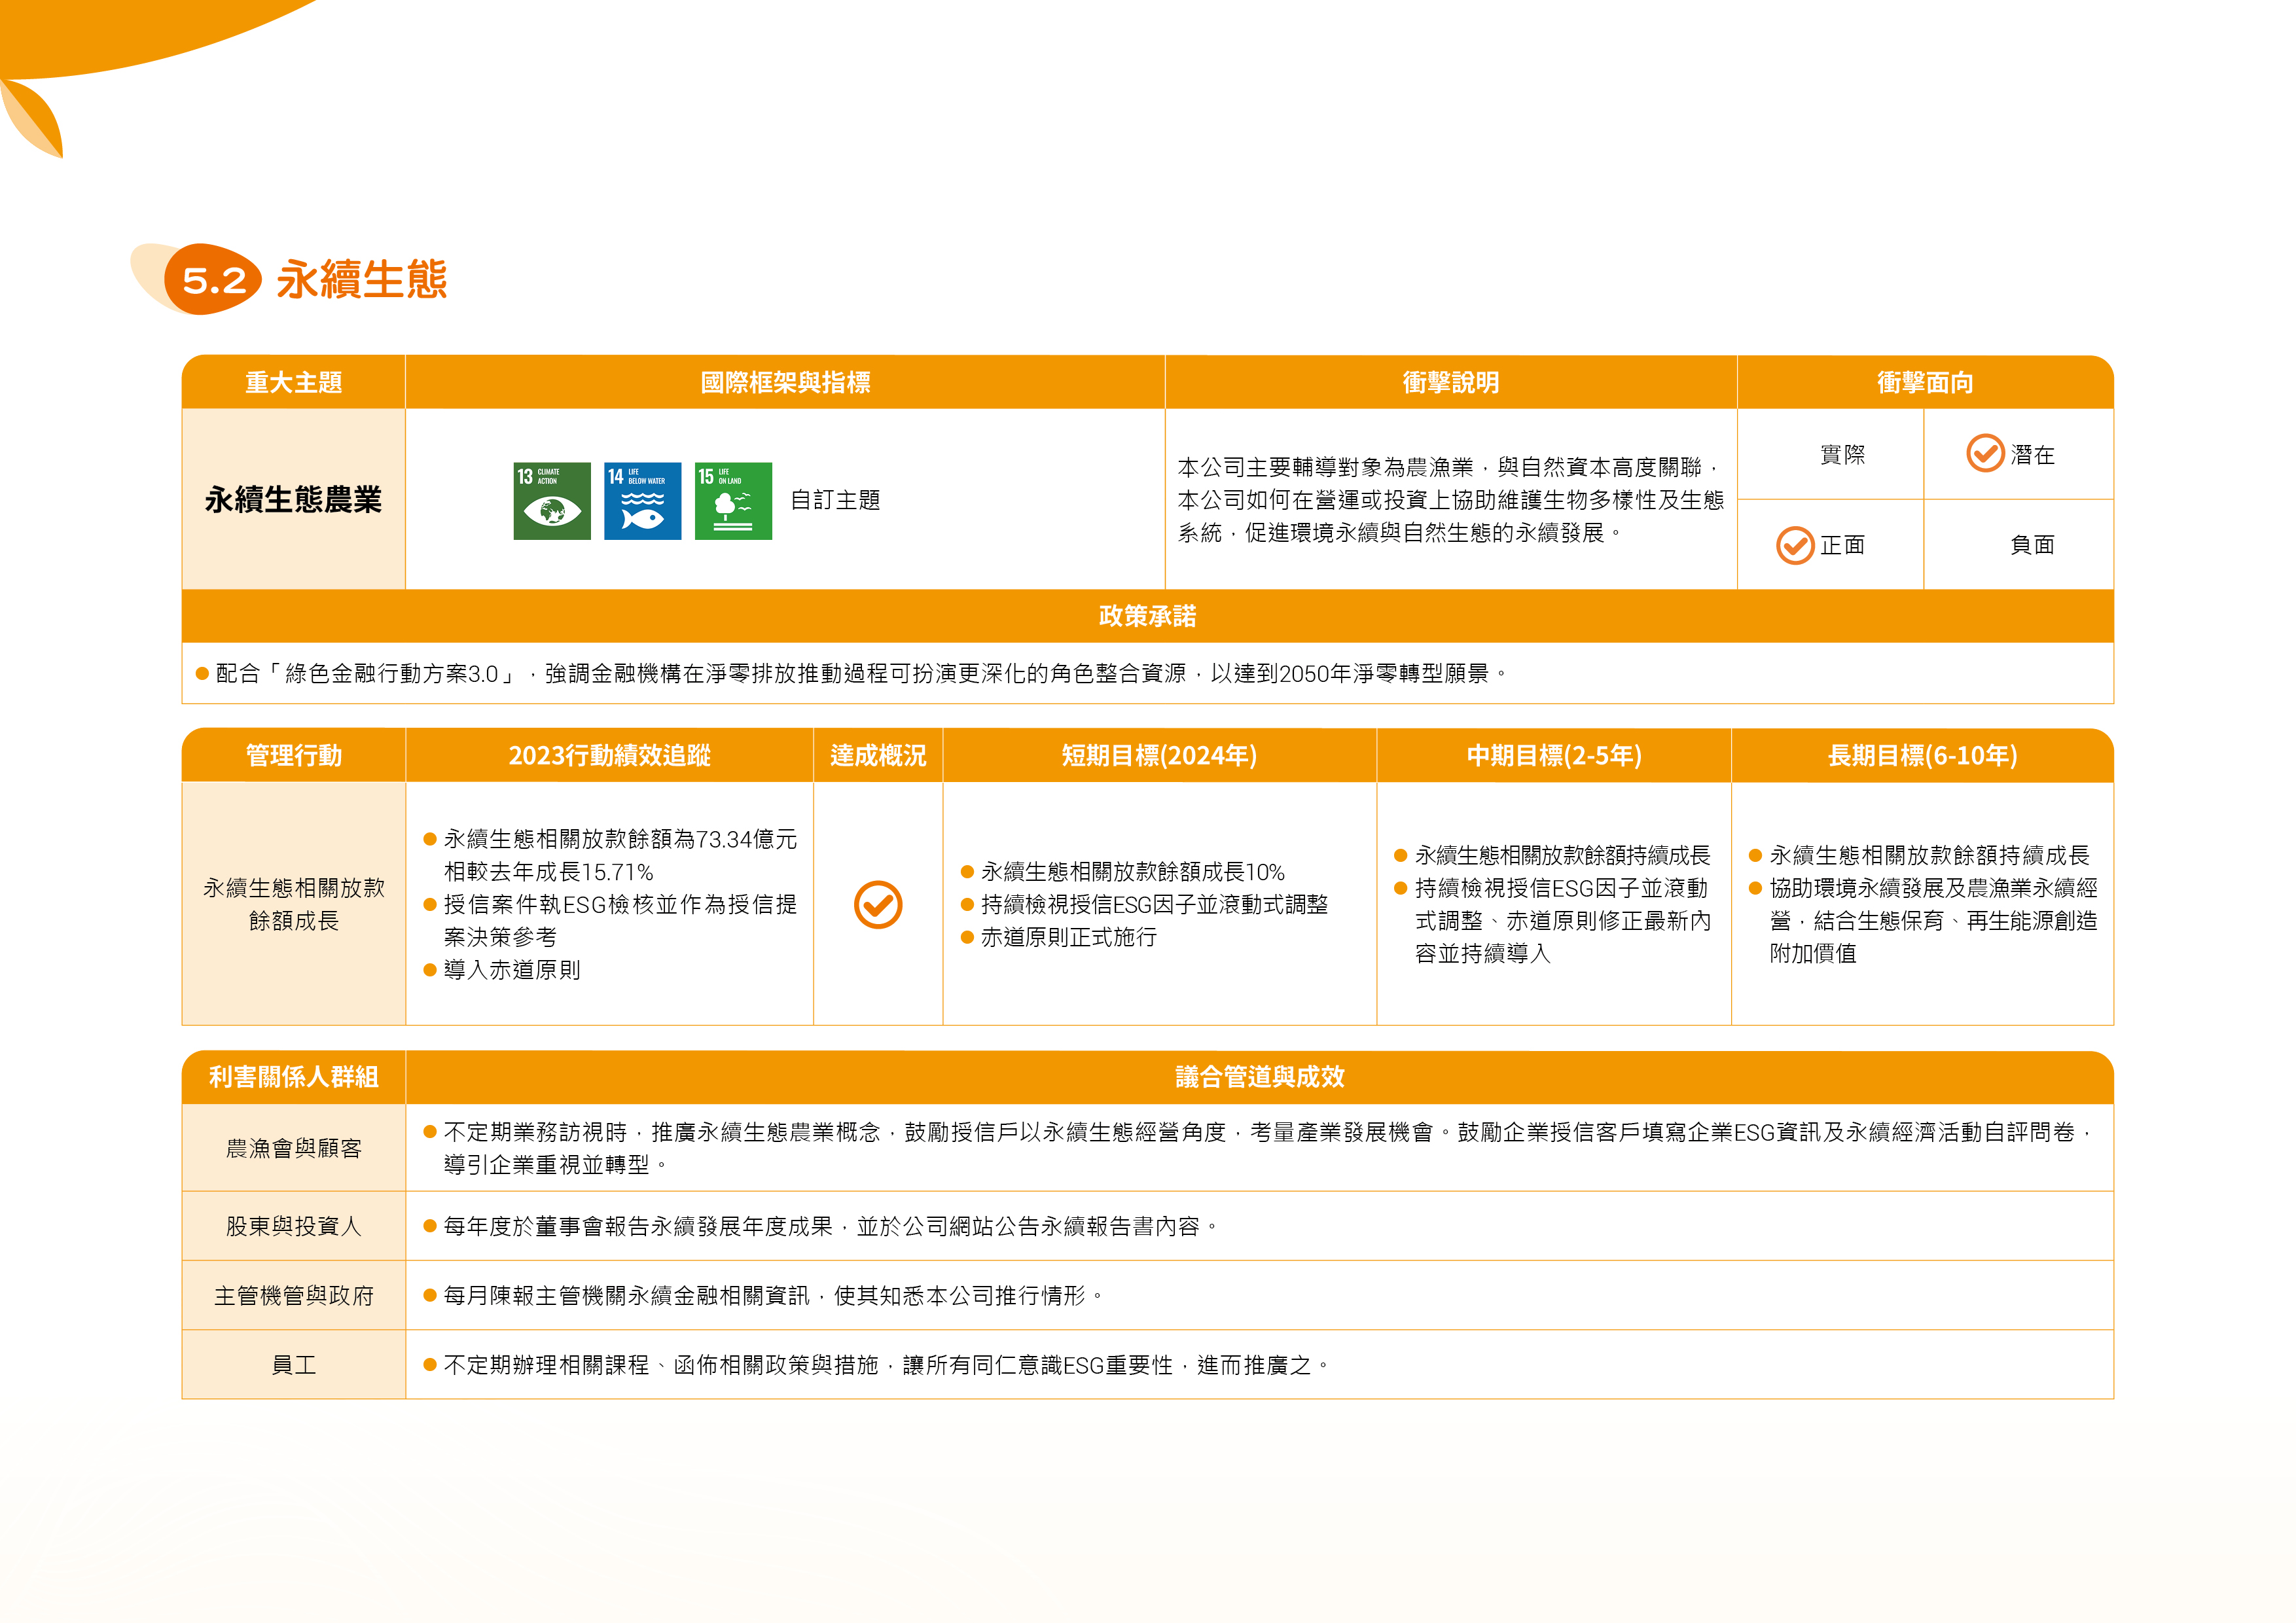Click the 不定期業務訪視時 engagement description

pyautogui.click(x=1260, y=1148)
